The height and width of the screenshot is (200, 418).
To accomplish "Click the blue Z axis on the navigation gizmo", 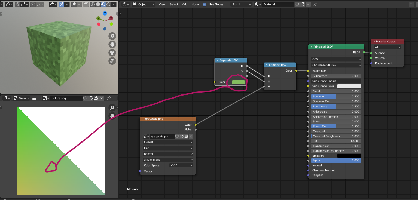I will coord(105,13).
